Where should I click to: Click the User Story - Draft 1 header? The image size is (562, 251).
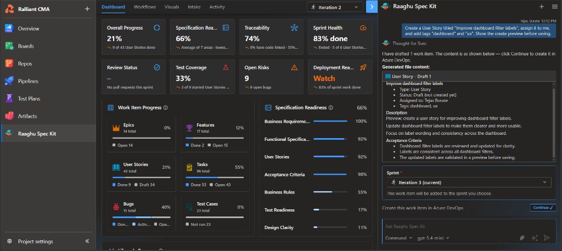tap(469, 76)
